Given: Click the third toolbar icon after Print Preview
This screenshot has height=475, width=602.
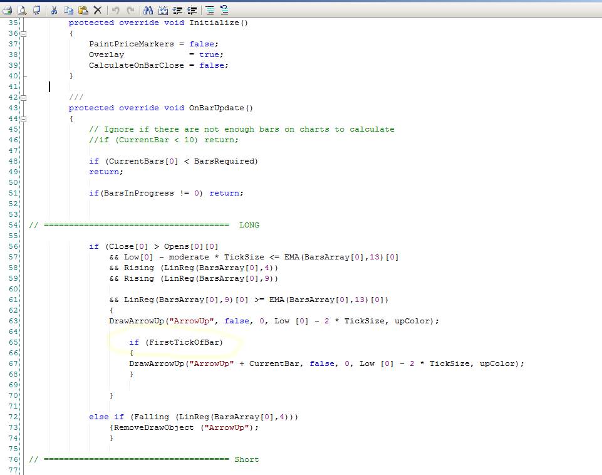Looking at the screenshot, I should (x=36, y=11).
